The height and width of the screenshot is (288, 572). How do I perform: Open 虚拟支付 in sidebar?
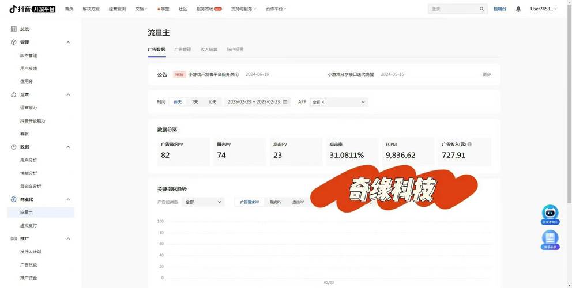28,226
